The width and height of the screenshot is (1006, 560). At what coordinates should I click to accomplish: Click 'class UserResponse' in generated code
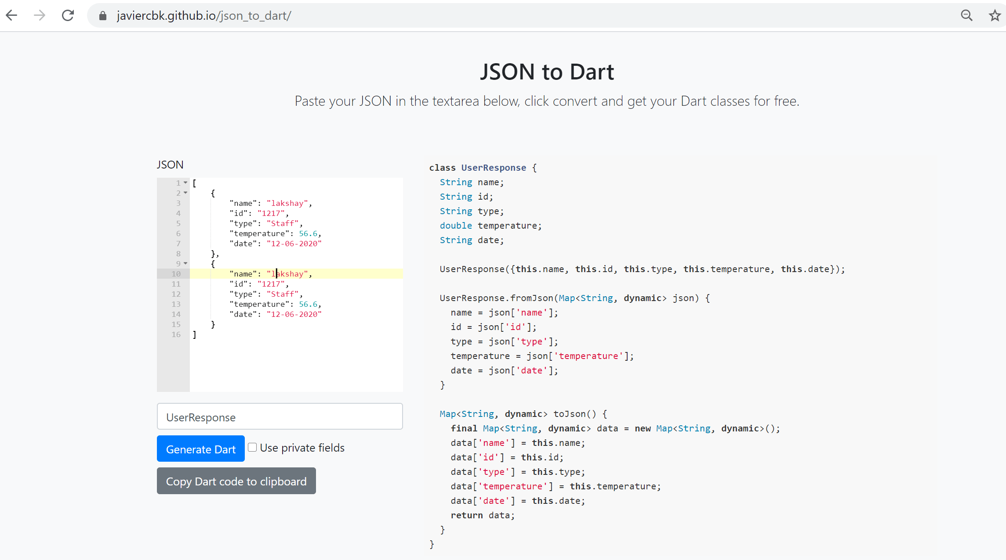pyautogui.click(x=477, y=168)
